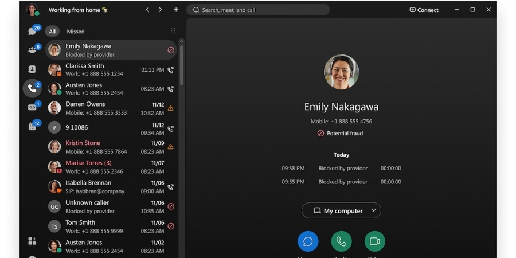Navigate back with the left arrow
The height and width of the screenshot is (258, 516).
coord(147,10)
